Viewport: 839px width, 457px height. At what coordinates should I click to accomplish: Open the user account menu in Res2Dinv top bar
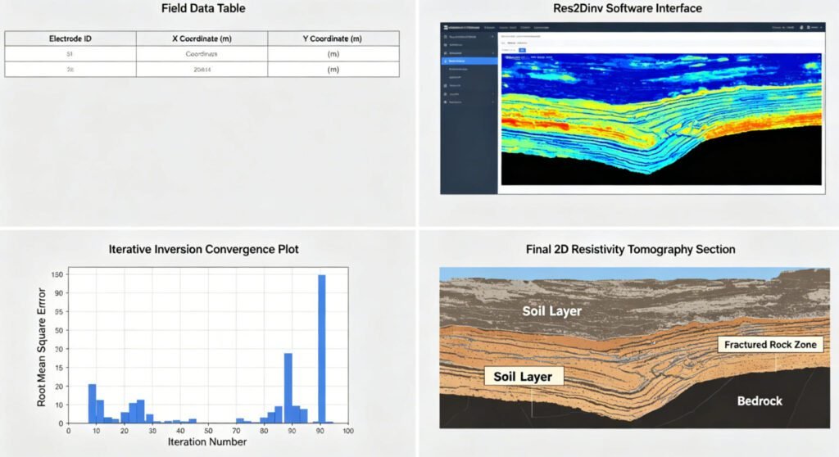(x=814, y=27)
